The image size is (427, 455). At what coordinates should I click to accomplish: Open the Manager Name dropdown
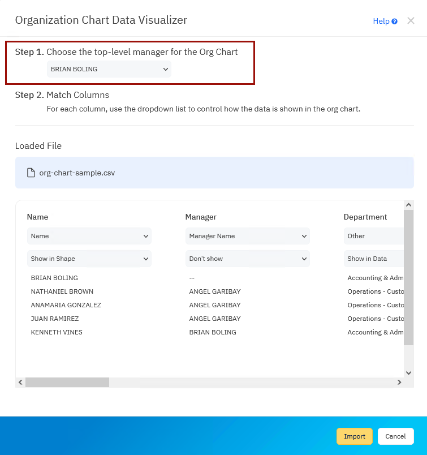coord(247,235)
